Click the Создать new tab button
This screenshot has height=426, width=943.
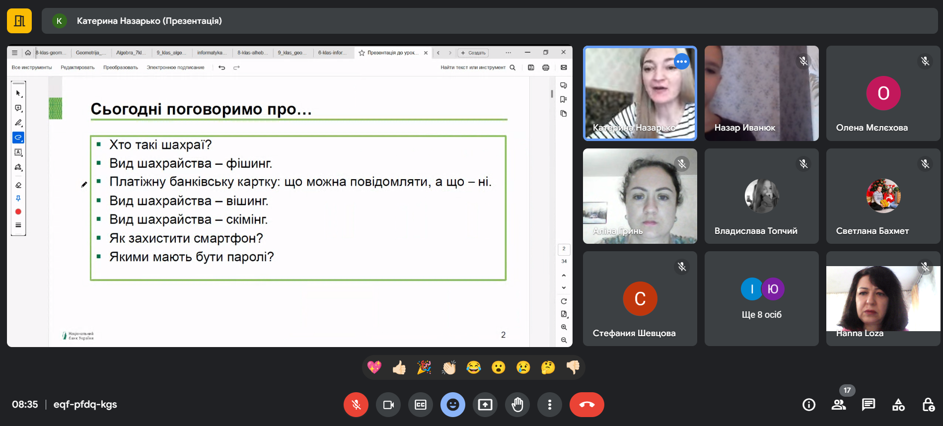click(x=473, y=53)
